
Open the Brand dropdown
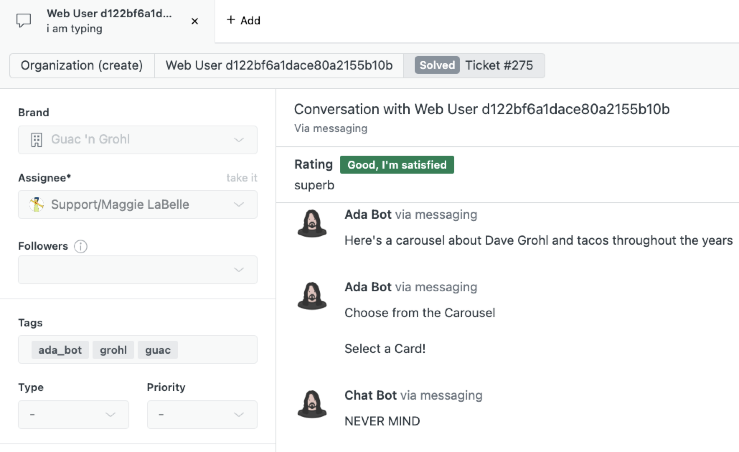pos(238,140)
